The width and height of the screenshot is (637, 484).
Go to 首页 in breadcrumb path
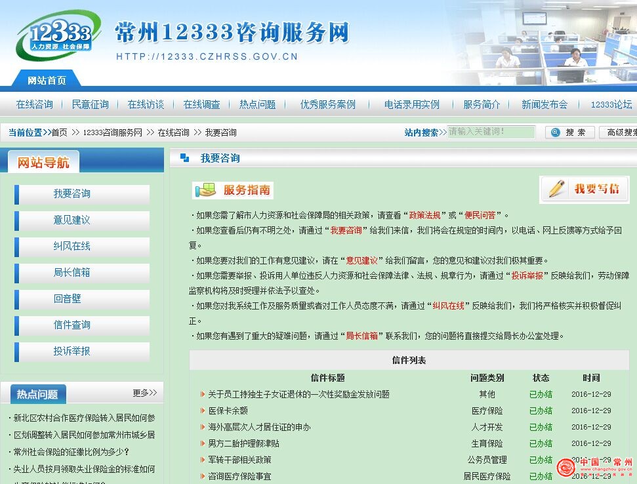(59, 132)
